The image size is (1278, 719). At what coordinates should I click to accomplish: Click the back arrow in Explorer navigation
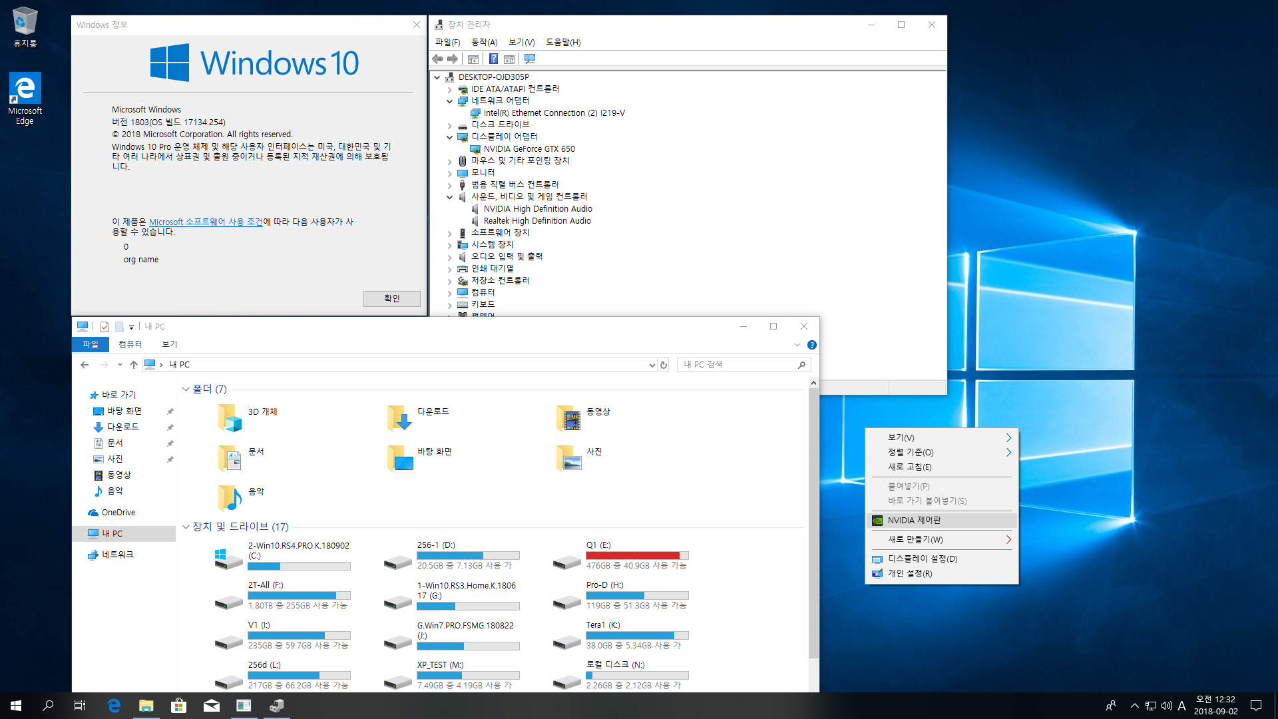85,365
